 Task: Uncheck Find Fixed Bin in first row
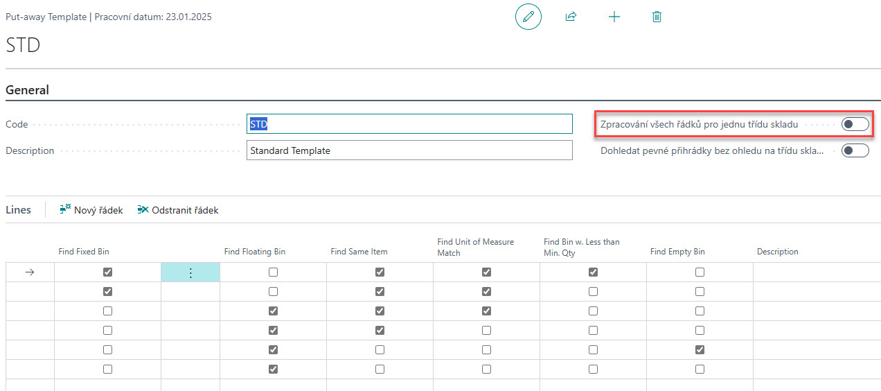[x=107, y=272]
